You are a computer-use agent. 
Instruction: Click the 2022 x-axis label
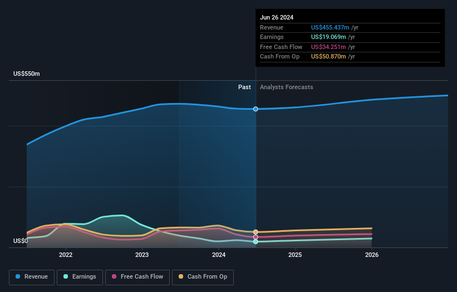tap(66, 255)
